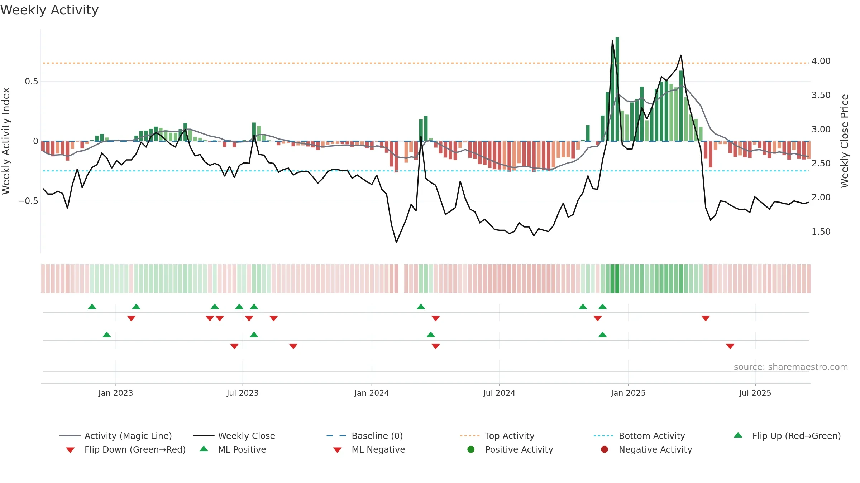Click the Jan 2025 x-axis label
The image size is (860, 483).
[628, 393]
